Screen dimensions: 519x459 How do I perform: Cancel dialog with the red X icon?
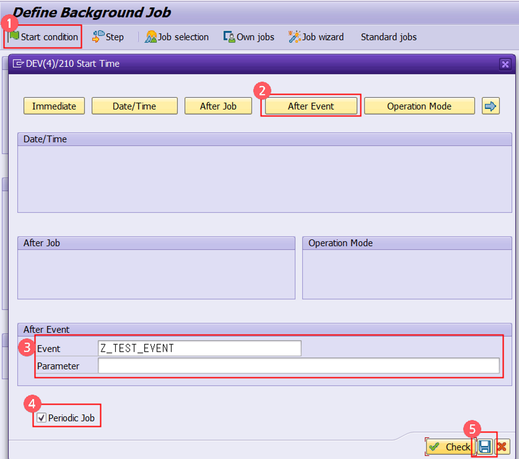pos(502,447)
